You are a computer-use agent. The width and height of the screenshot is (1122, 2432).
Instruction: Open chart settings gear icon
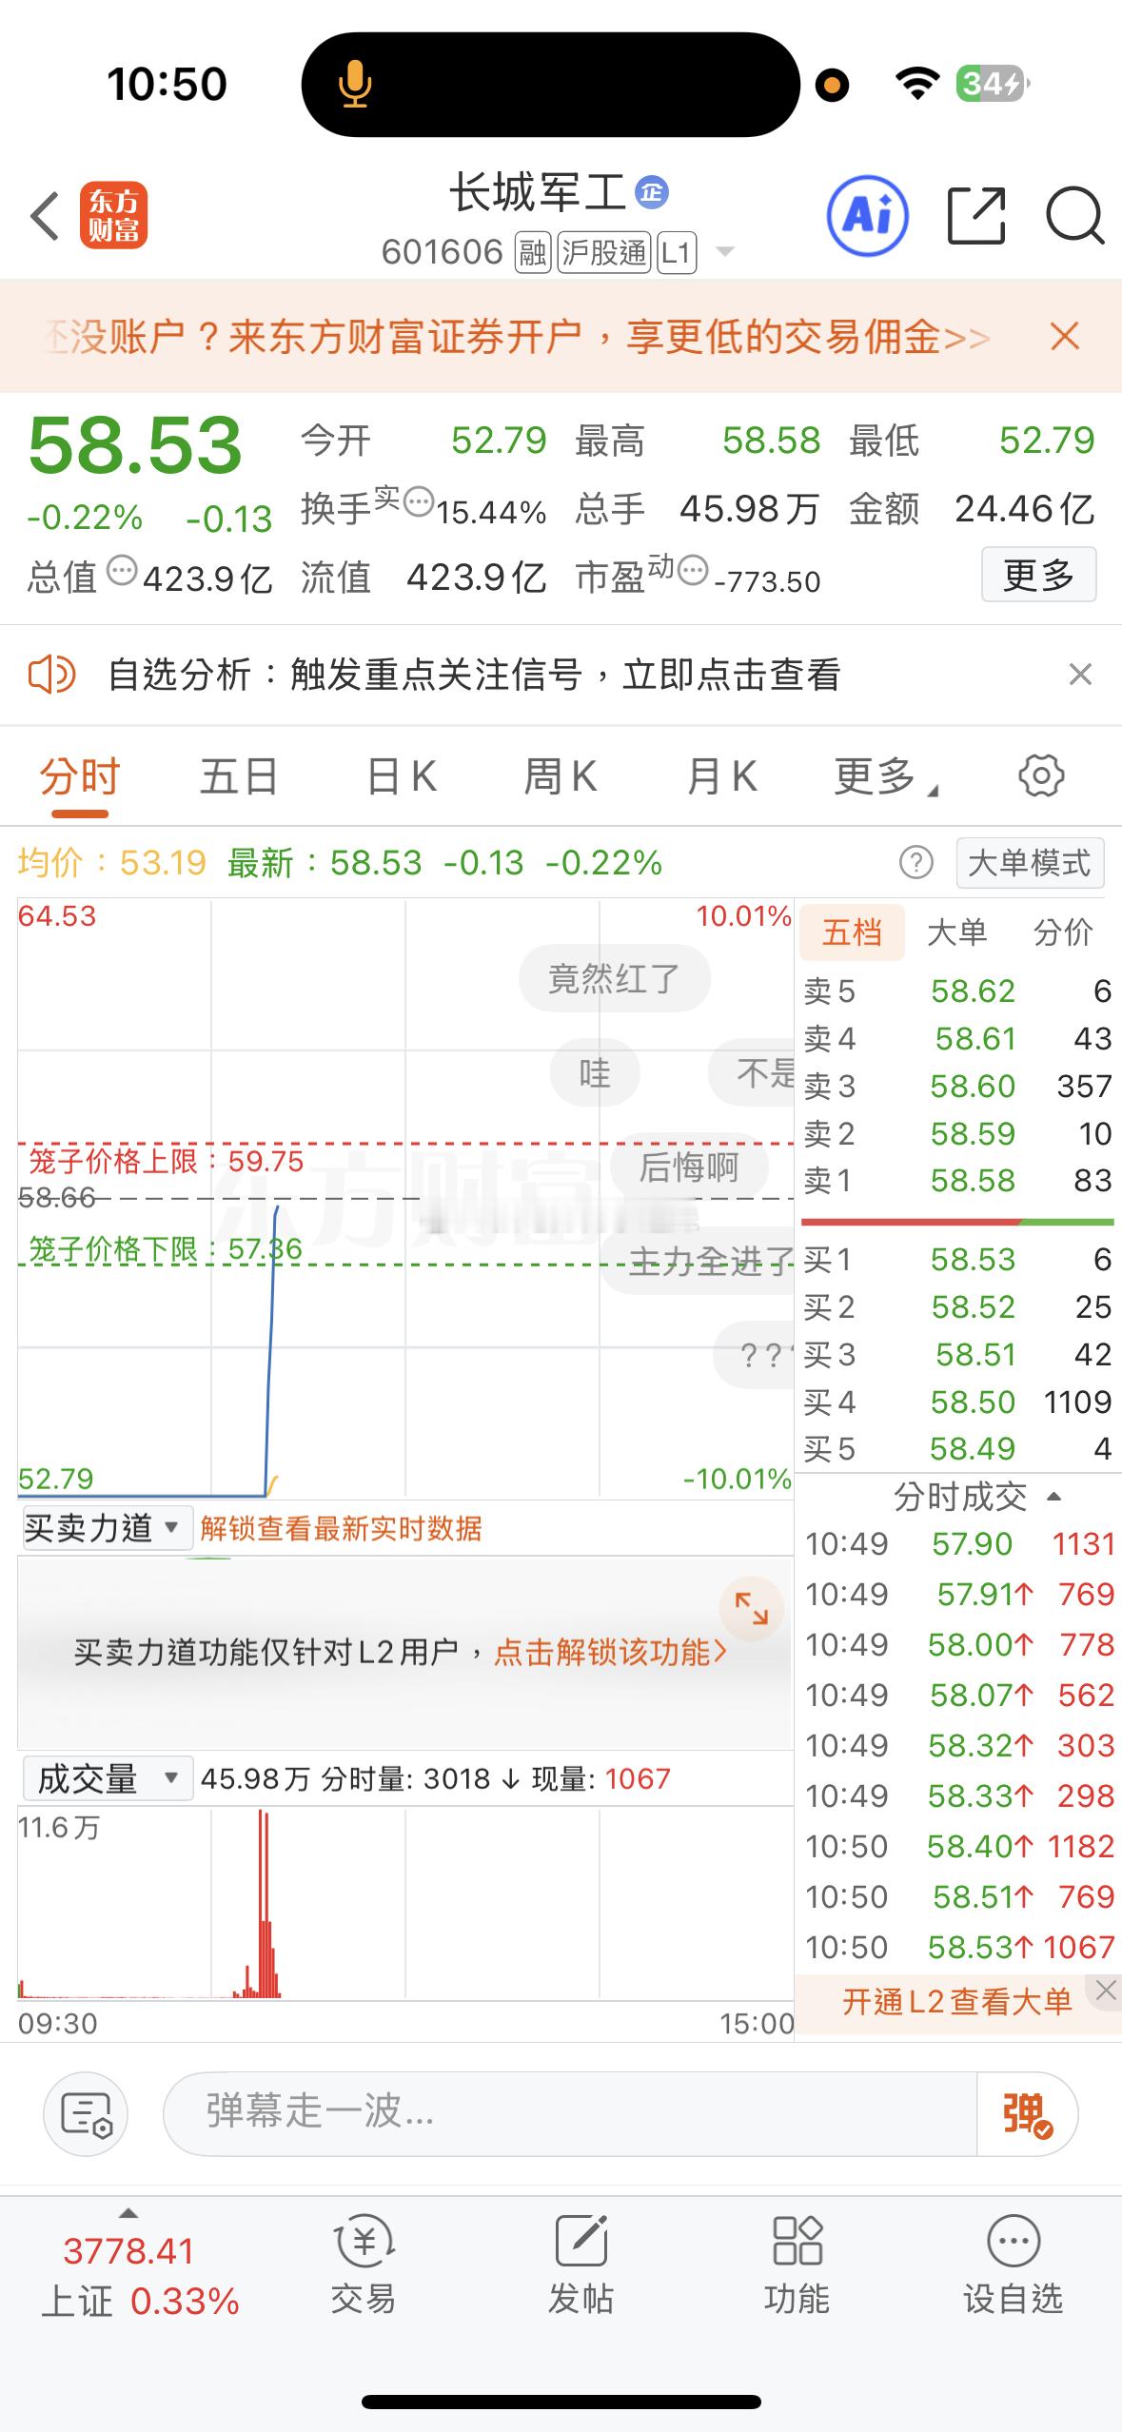(x=1041, y=775)
